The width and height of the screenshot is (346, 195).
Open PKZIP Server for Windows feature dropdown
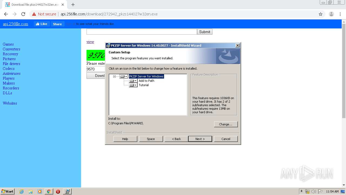tap(124, 76)
